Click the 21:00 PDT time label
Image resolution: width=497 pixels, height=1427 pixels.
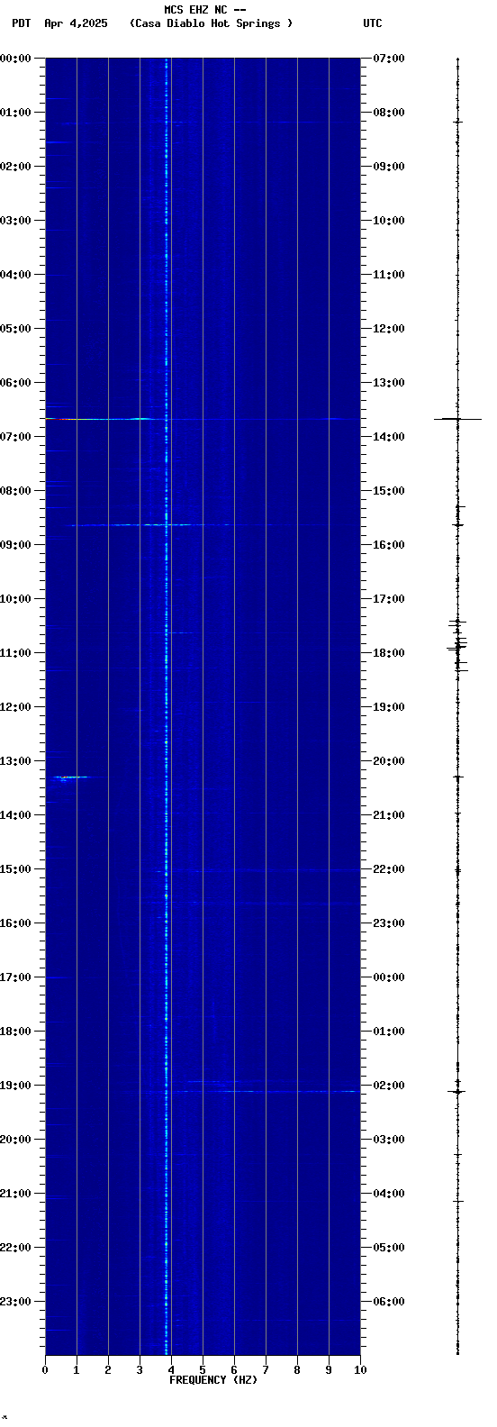click(x=16, y=1194)
